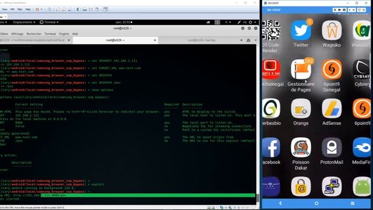This screenshot has width=373, height=210.
Task: Click the screenshot camera icon in phone toolbar
Action: click(344, 10)
